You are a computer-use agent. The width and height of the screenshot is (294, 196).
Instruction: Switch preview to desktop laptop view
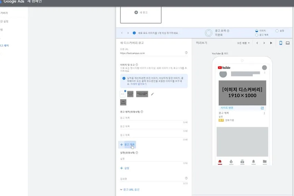pyautogui.click(x=288, y=43)
